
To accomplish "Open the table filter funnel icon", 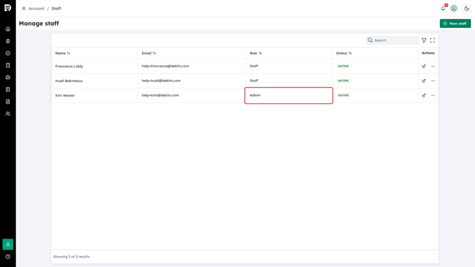I will [x=424, y=40].
